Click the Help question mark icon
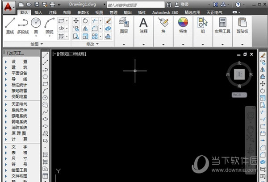 [x=238, y=4]
